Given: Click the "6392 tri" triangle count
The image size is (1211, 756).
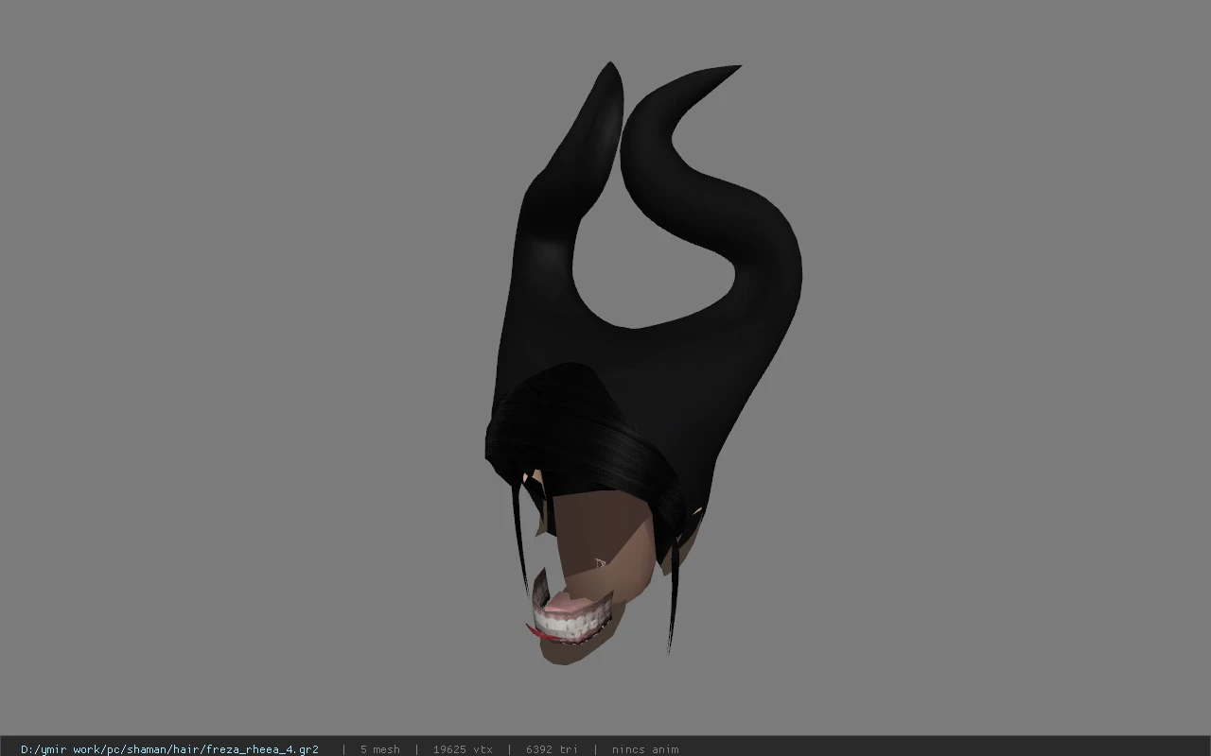Looking at the screenshot, I should pyautogui.click(x=552, y=749).
